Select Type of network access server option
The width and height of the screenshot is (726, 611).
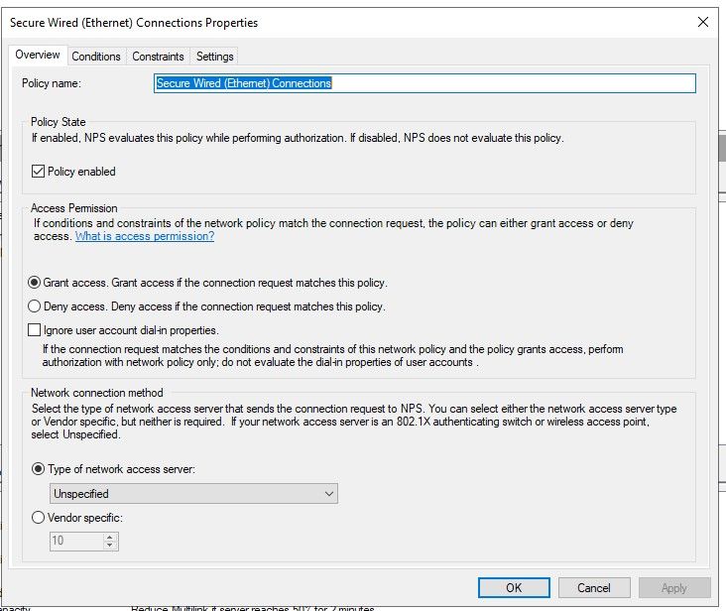(x=38, y=469)
